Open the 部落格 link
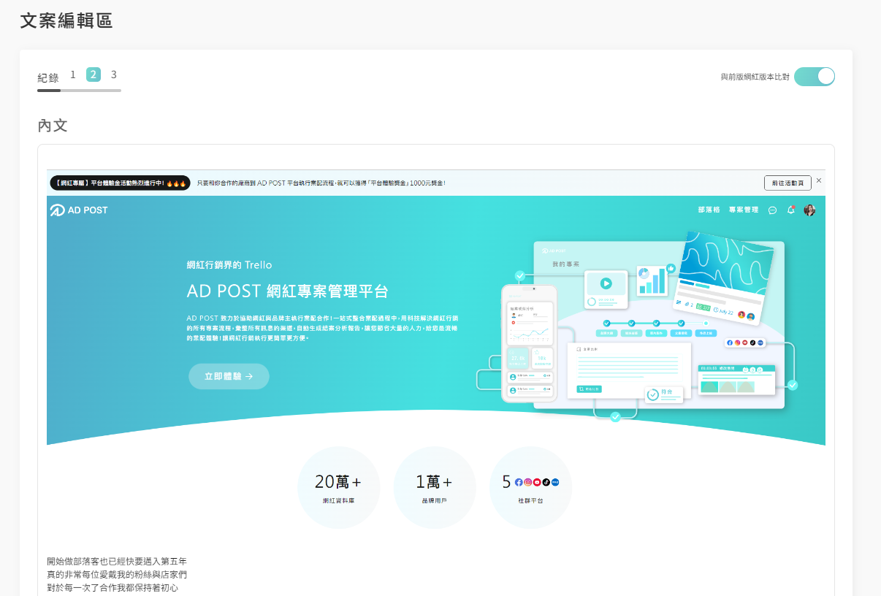 pyautogui.click(x=709, y=210)
